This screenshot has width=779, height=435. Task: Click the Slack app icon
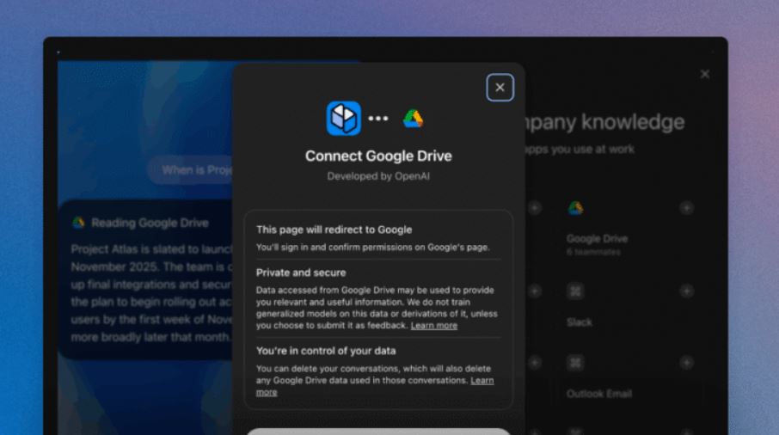tap(575, 291)
